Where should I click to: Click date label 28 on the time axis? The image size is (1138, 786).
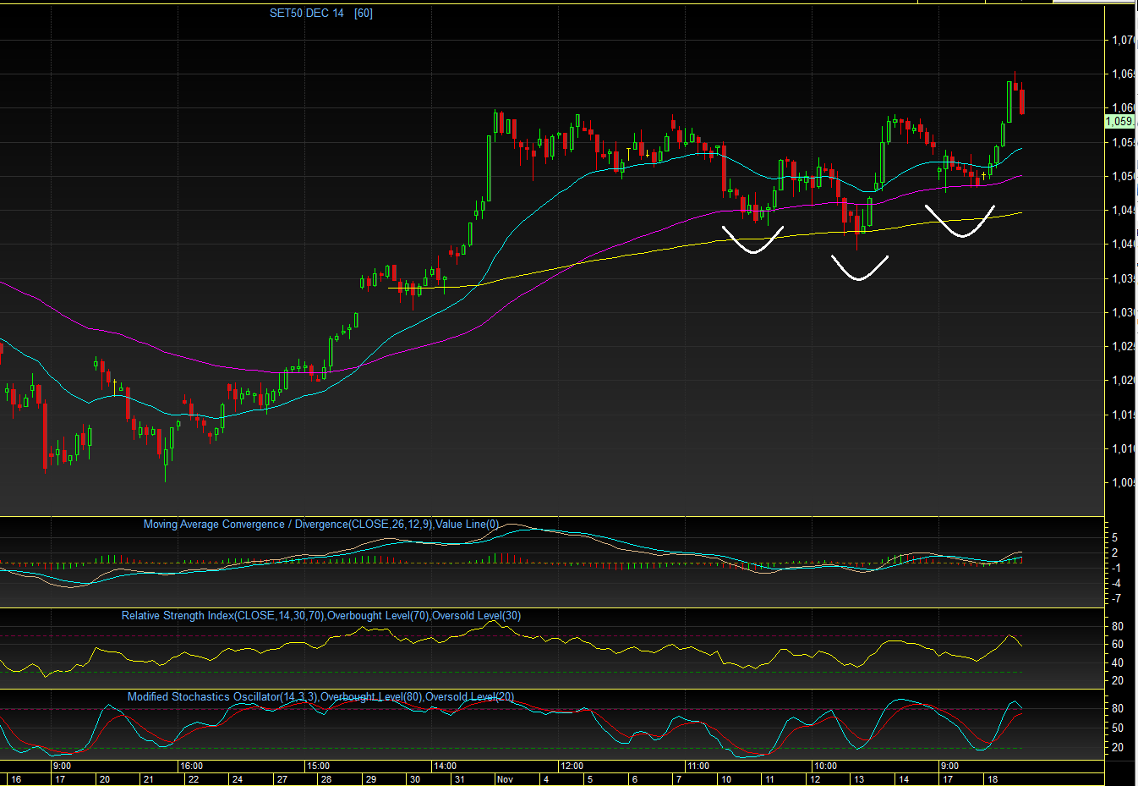tap(326, 779)
